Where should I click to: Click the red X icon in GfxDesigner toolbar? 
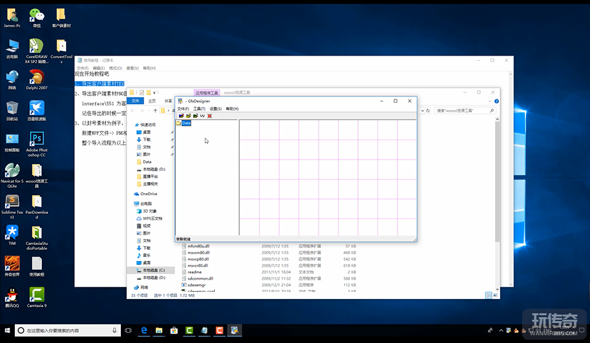click(x=209, y=116)
